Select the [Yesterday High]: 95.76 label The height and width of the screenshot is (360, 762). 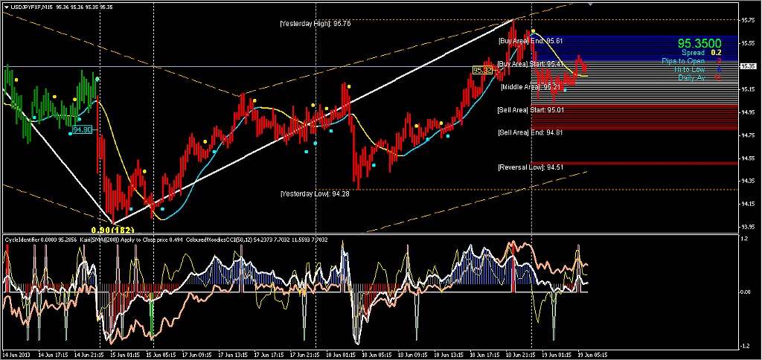pyautogui.click(x=316, y=23)
